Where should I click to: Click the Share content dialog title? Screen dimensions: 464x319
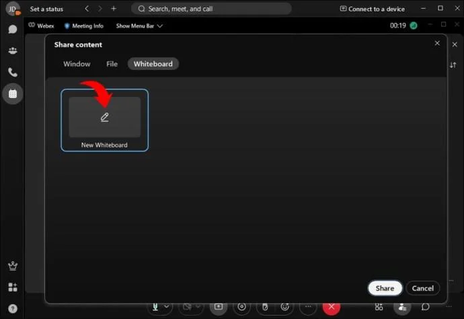pyautogui.click(x=78, y=44)
